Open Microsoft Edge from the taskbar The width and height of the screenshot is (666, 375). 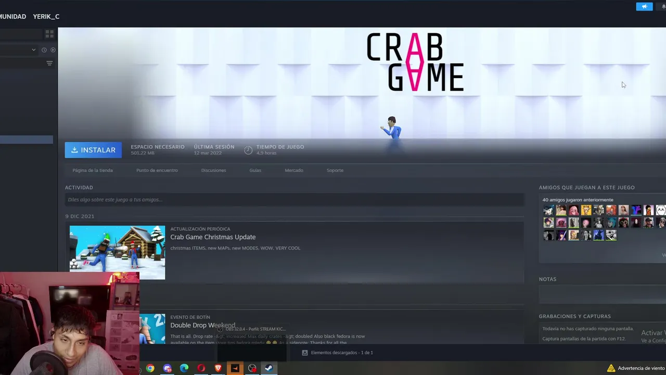[x=184, y=368]
